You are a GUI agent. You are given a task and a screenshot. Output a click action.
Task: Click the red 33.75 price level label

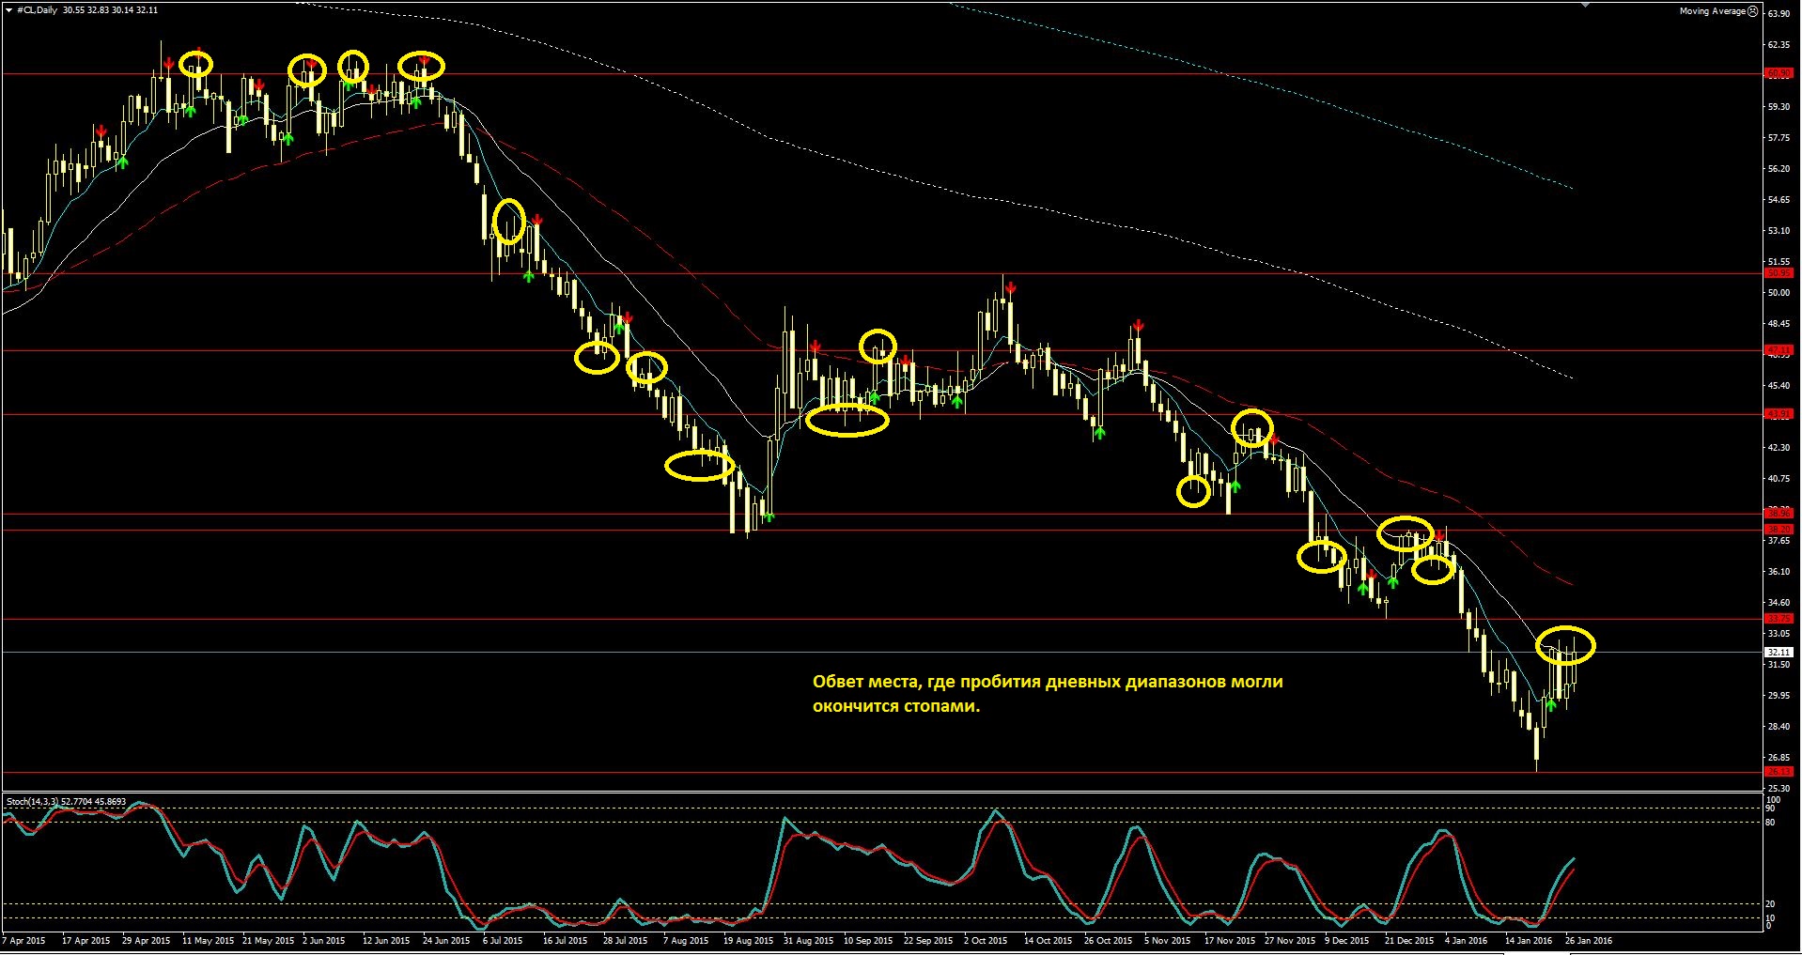click(x=1779, y=619)
